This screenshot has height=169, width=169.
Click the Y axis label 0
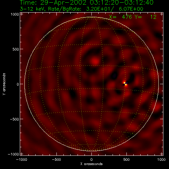click(18, 84)
